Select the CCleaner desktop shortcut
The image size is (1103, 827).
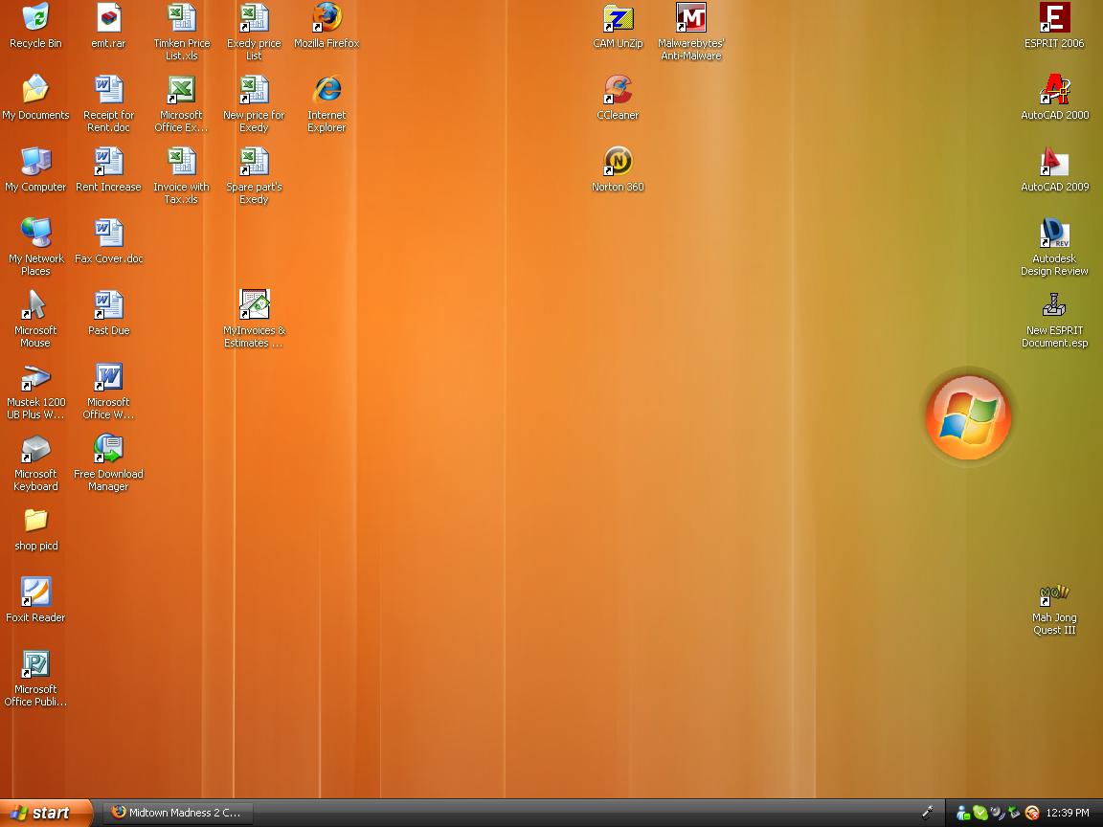click(x=618, y=91)
